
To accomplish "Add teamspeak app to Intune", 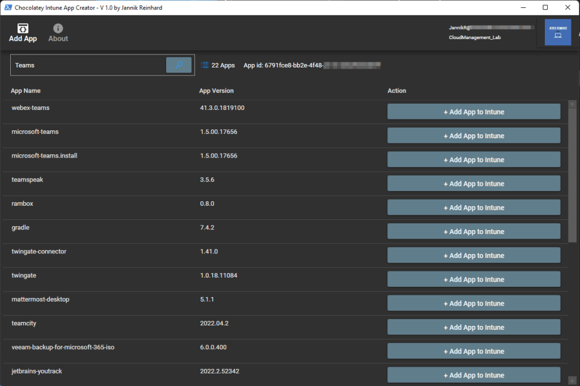I will [473, 184].
